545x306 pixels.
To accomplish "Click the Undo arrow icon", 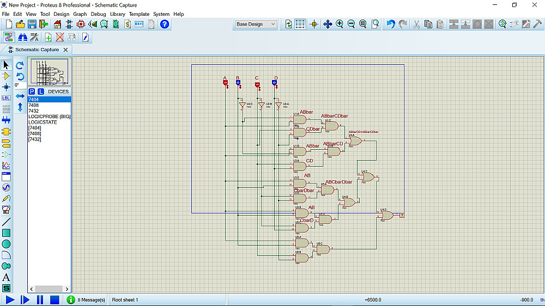I will point(390,25).
